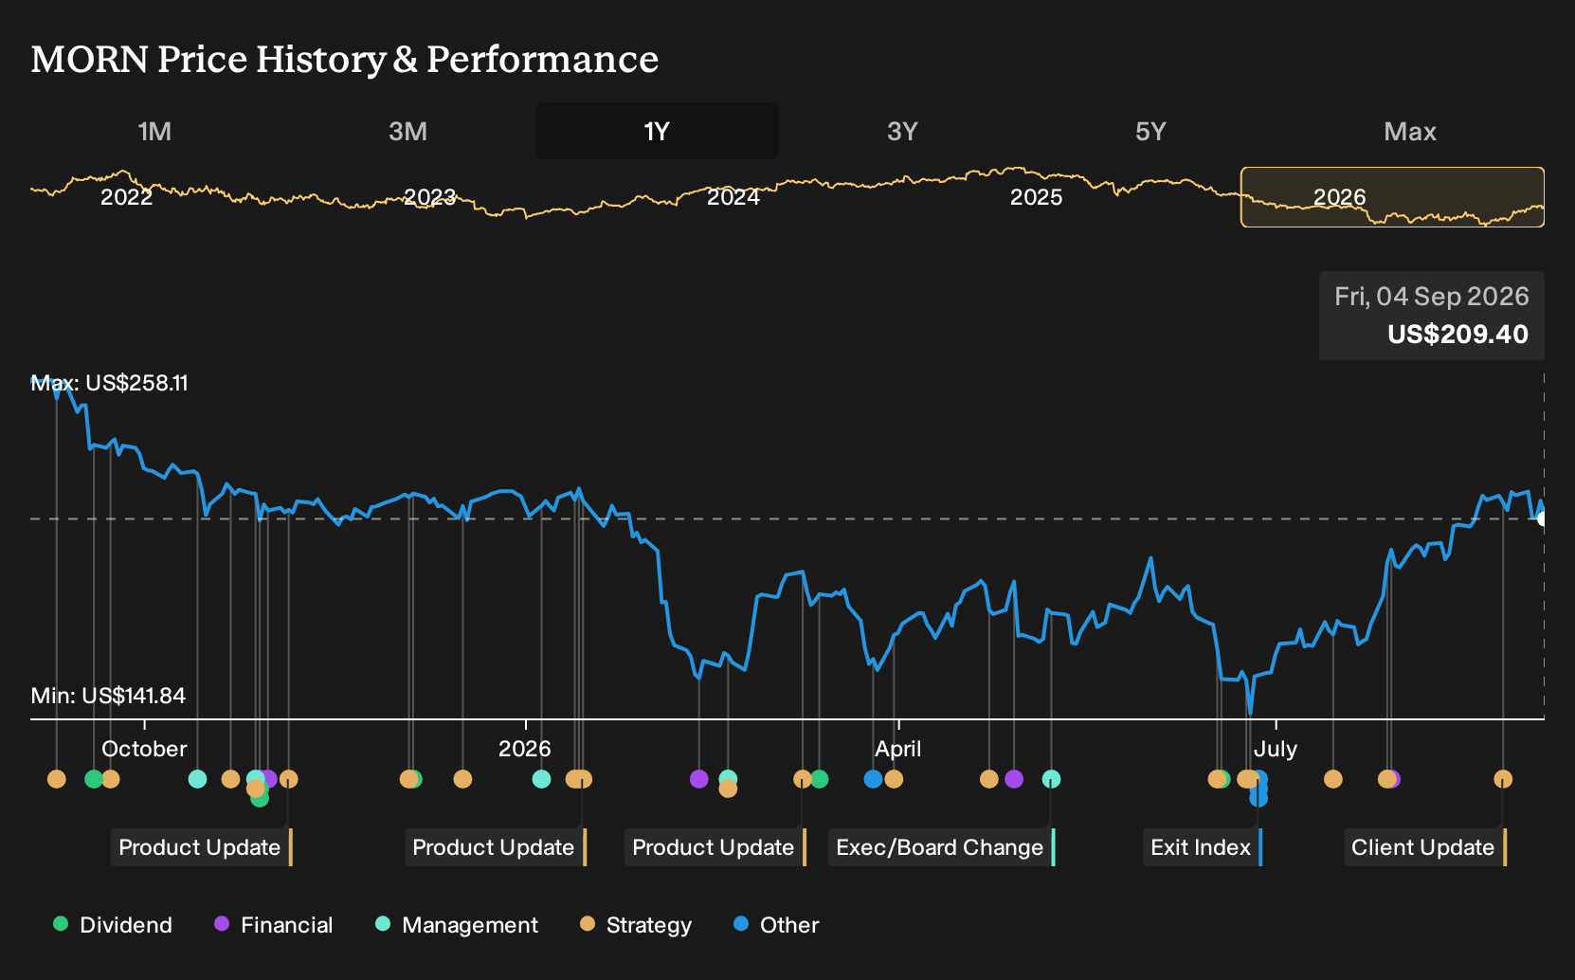Click the US$209.40 price in tooltip
The image size is (1575, 980).
coord(1457,335)
